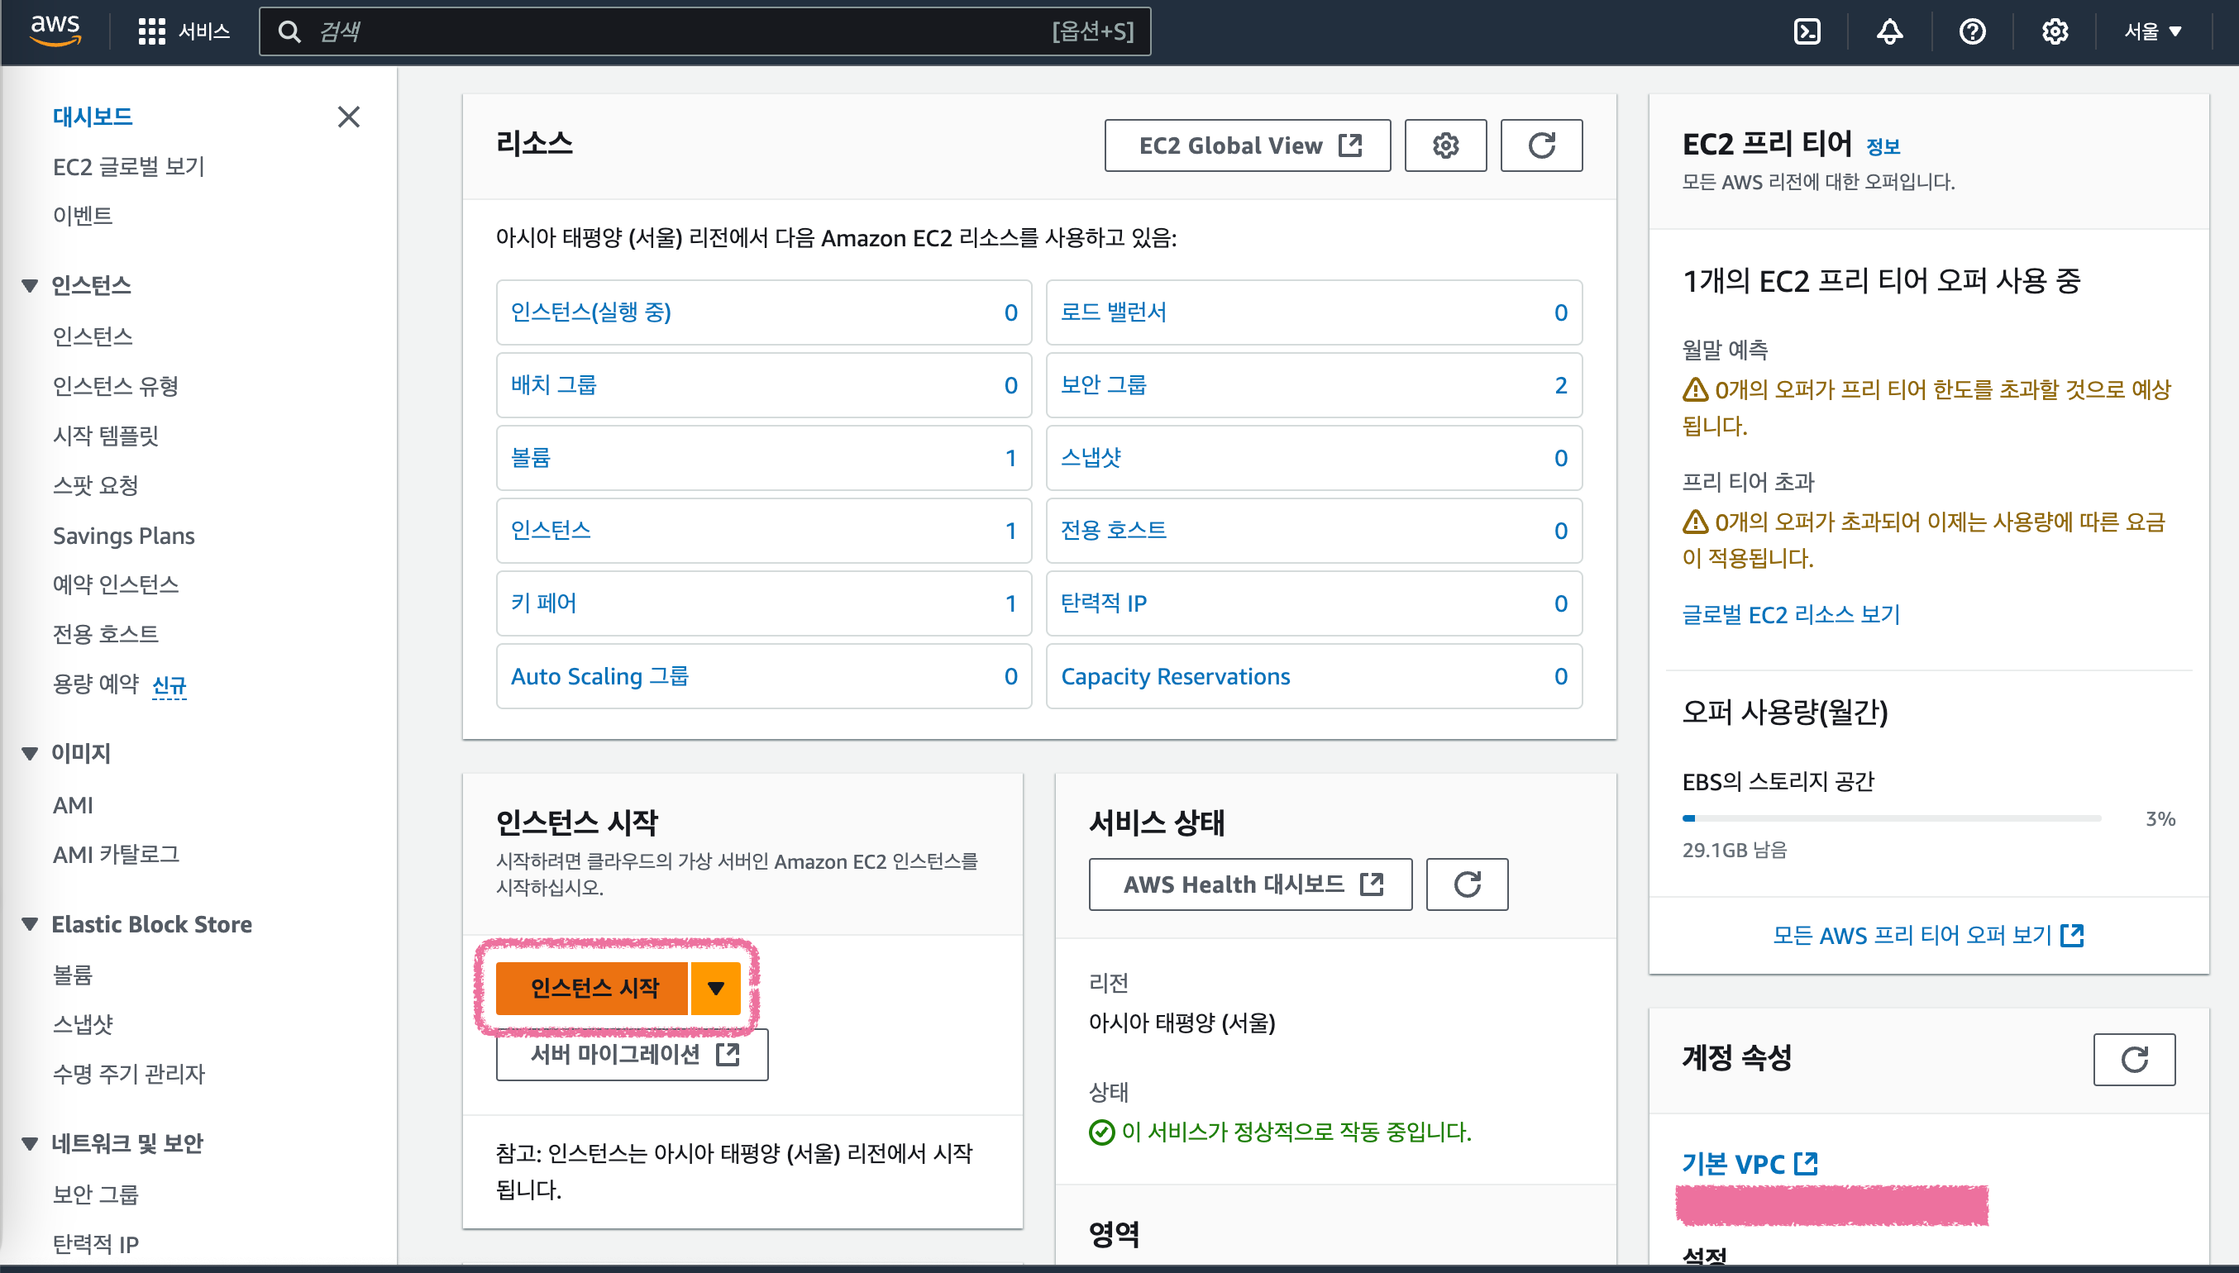Open the 서비스 grid menu icon
Image resolution: width=2239 pixels, height=1273 pixels.
click(x=151, y=31)
